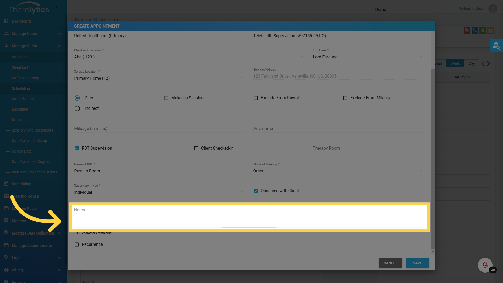This screenshot has width=503, height=283.
Task: Click the green doctor stethoscope icon
Action: tap(483, 30)
